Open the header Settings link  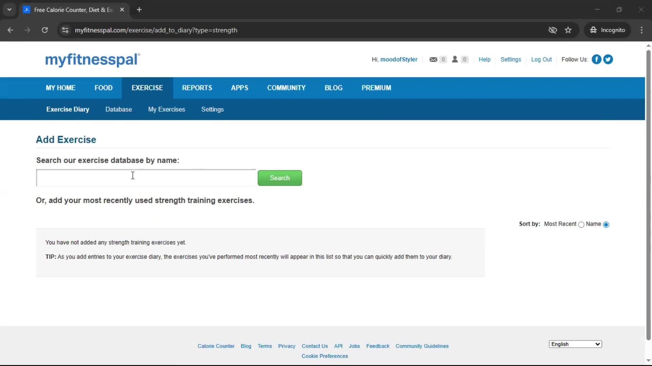point(510,59)
